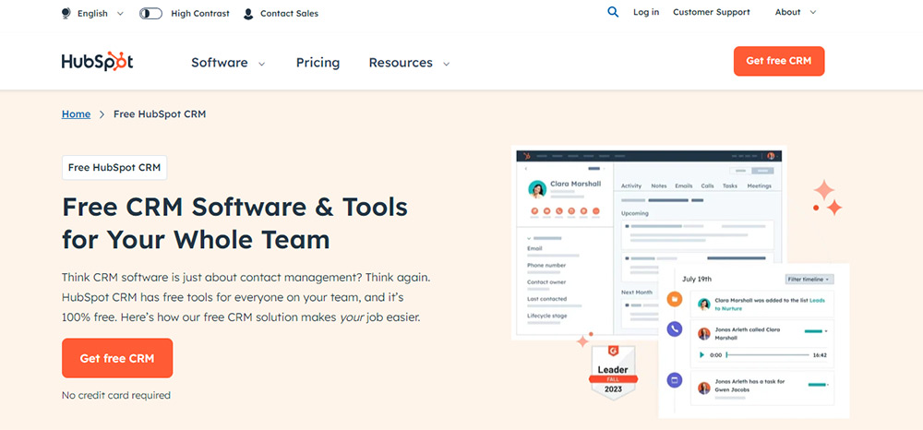Screen dimensions: 923x430
Task: Switch to the Emails tab
Action: [x=683, y=185]
